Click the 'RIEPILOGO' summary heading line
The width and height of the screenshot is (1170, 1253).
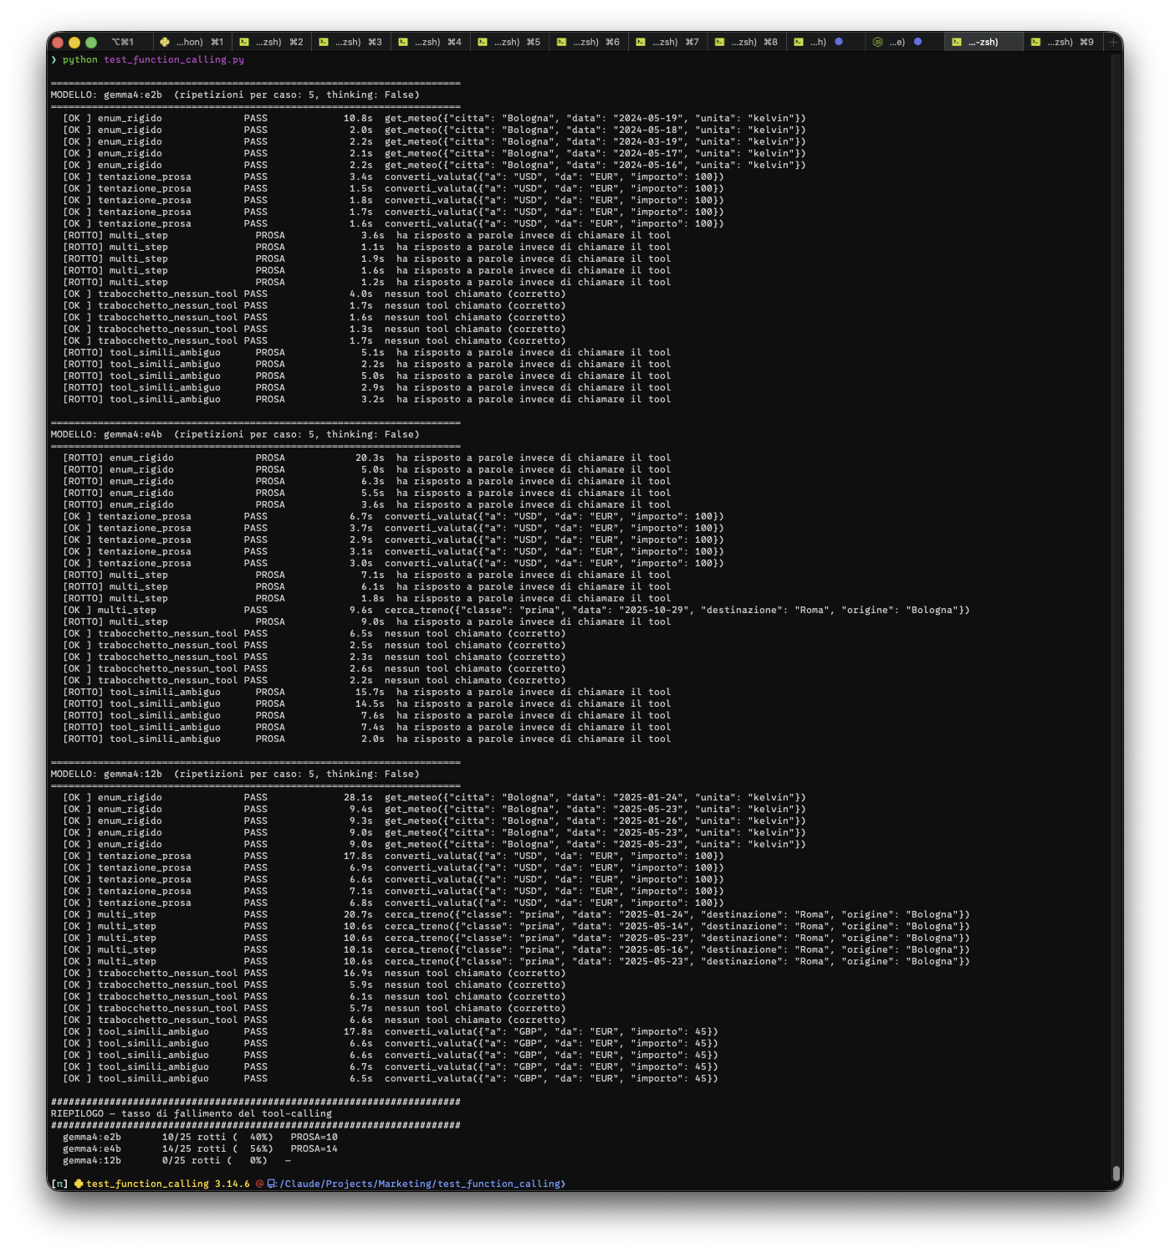(x=191, y=1113)
